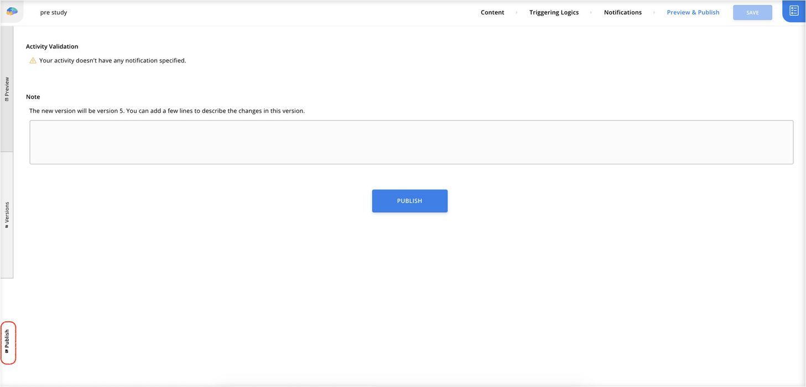Screen dimensions: 806x387
Task: Click the 'pre study' activity title
Action: pos(54,12)
